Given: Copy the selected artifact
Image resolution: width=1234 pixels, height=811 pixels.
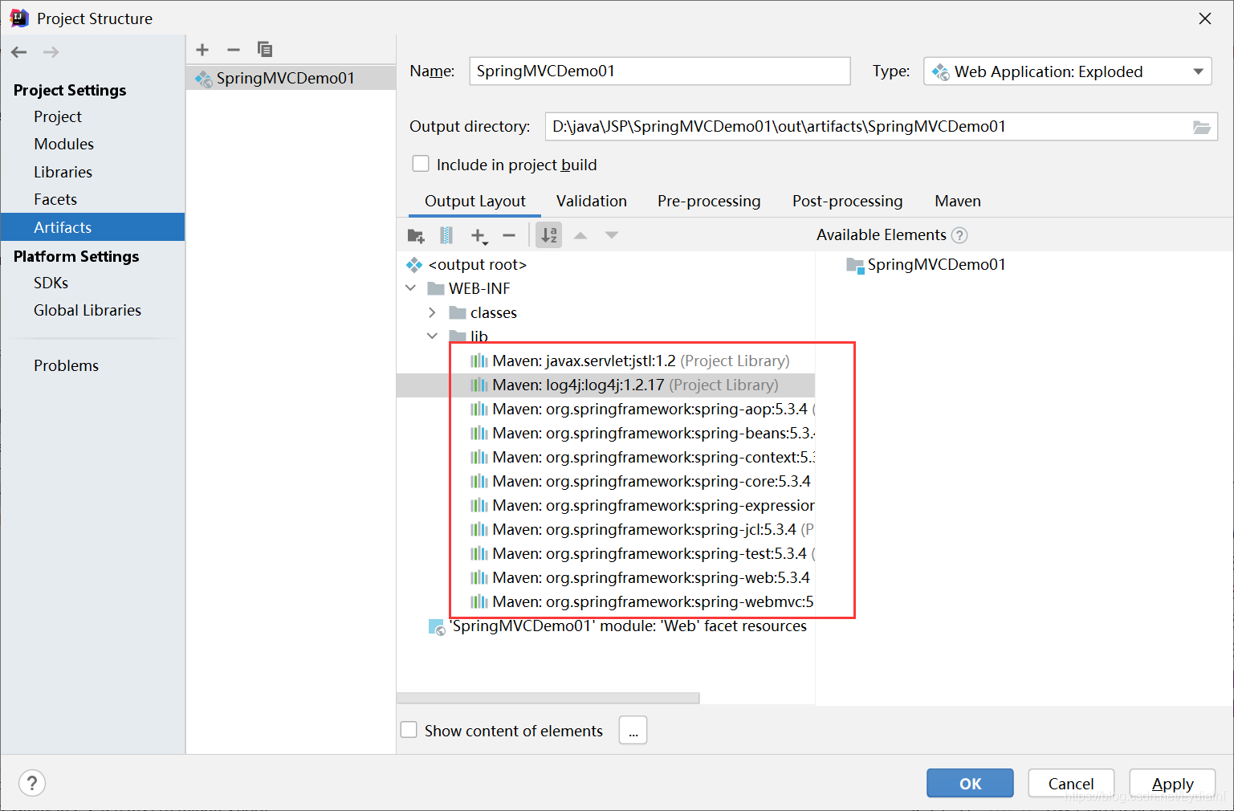Looking at the screenshot, I should [x=265, y=50].
